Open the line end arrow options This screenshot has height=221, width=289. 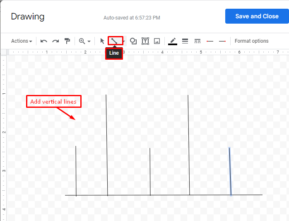point(222,41)
